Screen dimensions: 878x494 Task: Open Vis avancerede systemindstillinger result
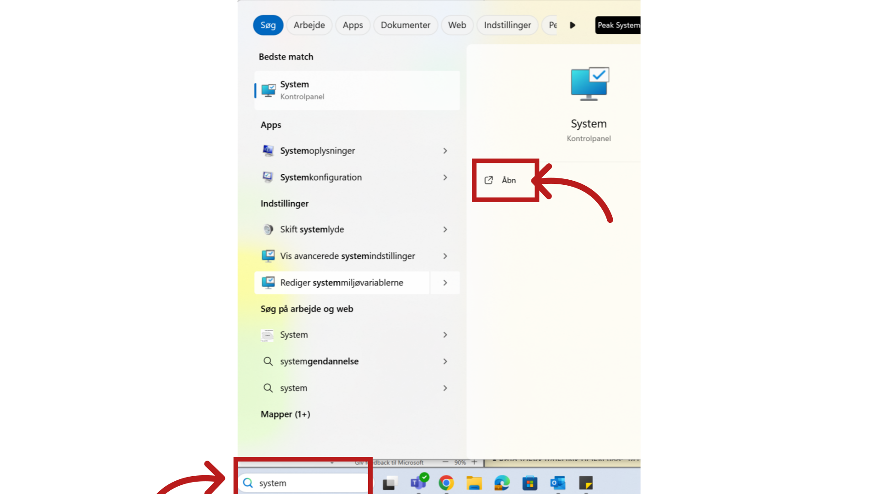(347, 256)
